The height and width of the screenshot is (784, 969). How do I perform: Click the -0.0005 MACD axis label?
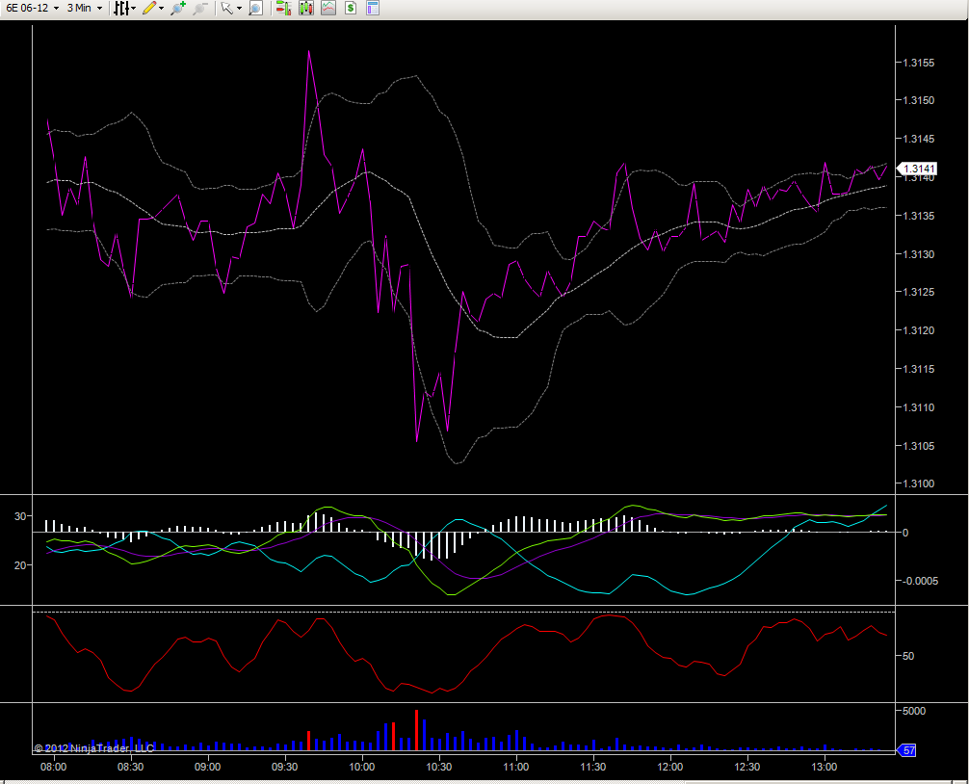(x=920, y=581)
